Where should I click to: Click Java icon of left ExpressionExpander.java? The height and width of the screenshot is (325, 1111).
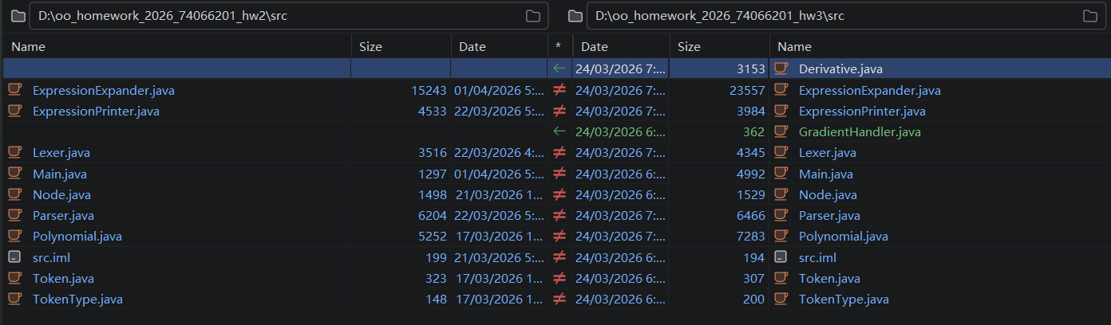[14, 89]
